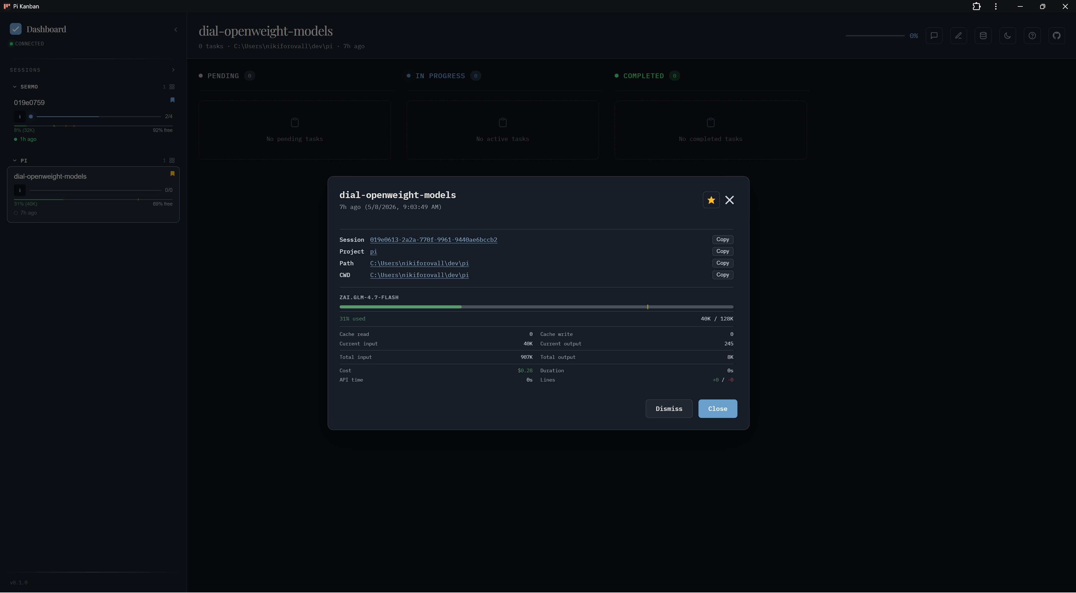Toggle bookmark on session 019e0759

[x=172, y=100]
